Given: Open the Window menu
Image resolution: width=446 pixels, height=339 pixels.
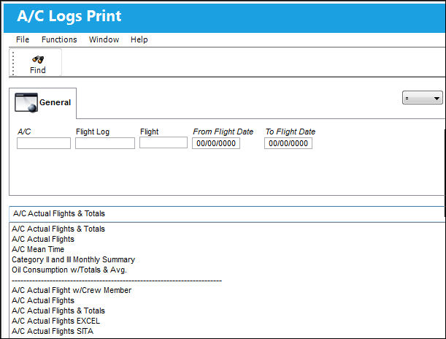Looking at the screenshot, I should (x=104, y=39).
